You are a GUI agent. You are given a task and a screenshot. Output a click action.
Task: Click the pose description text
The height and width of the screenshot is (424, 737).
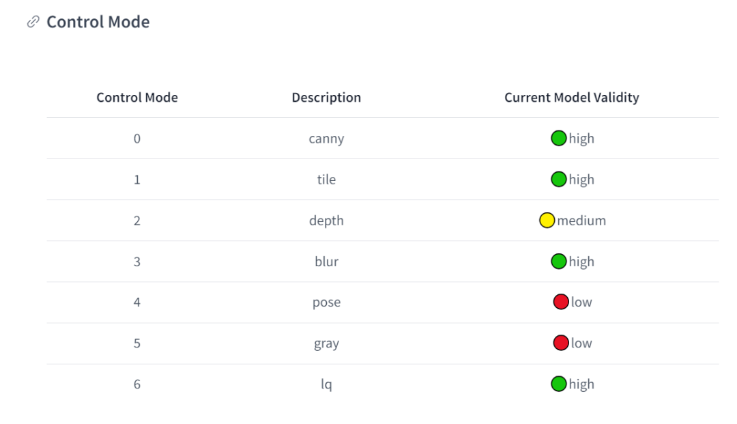(x=326, y=302)
